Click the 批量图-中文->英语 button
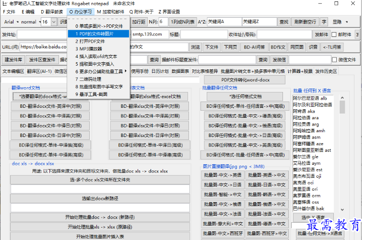 point(223,175)
